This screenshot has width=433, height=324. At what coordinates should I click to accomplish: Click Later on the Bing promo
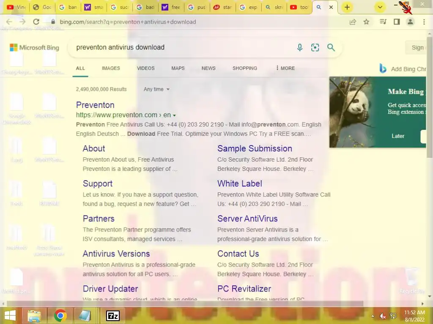tap(398, 136)
